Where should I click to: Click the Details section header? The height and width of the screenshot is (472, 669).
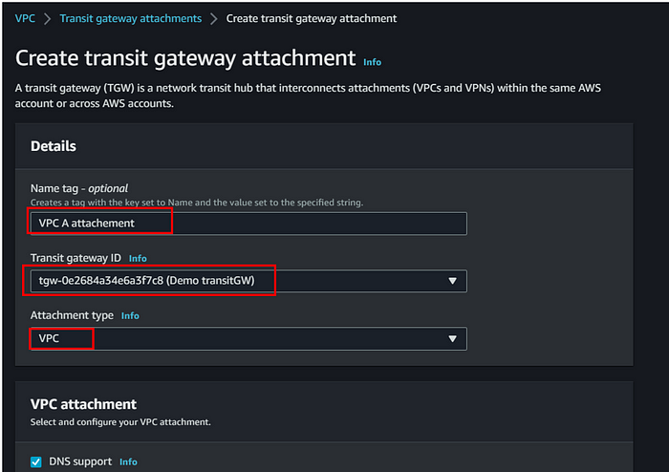(x=54, y=146)
